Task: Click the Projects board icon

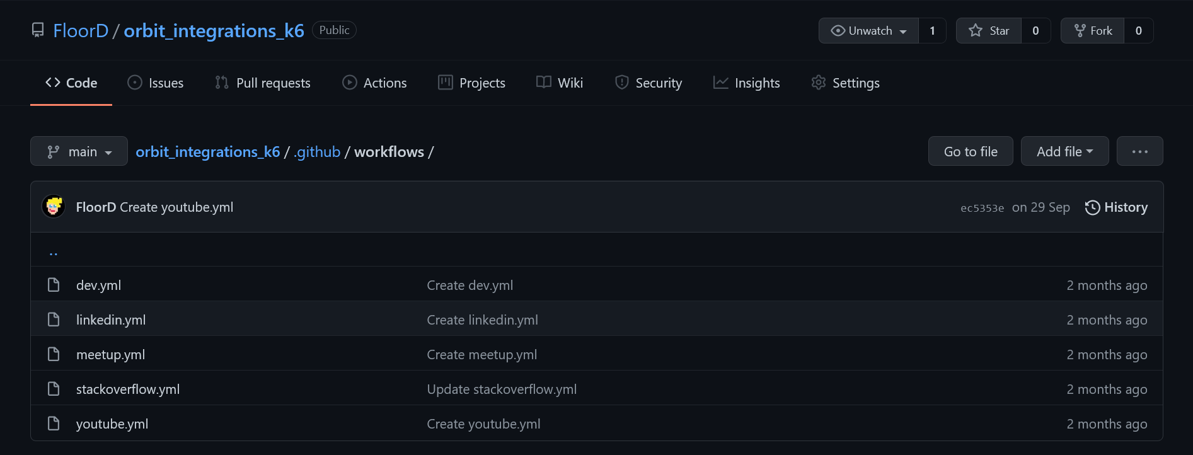Action: click(446, 83)
